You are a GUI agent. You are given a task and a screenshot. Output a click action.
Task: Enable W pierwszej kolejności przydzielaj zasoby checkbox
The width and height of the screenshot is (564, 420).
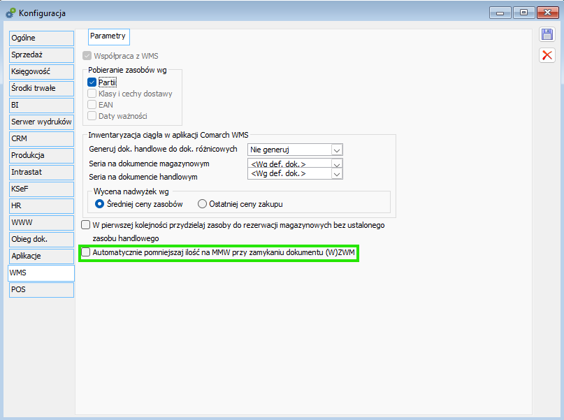85,225
